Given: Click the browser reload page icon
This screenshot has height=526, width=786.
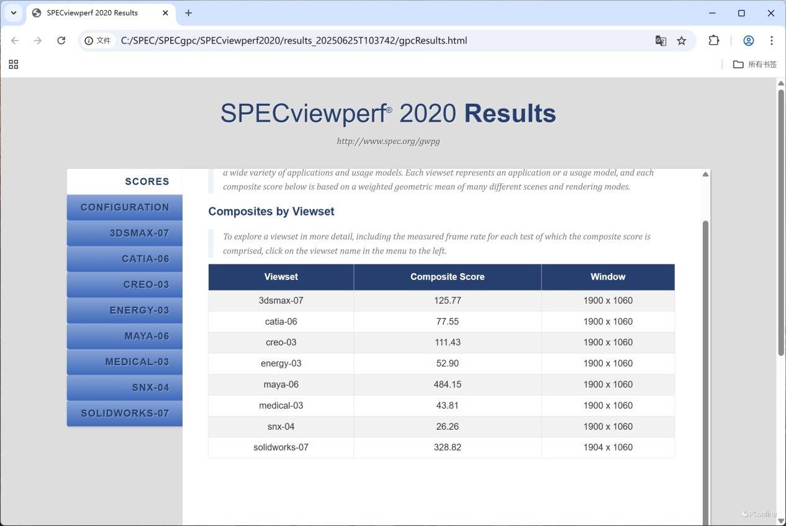Looking at the screenshot, I should 61,40.
